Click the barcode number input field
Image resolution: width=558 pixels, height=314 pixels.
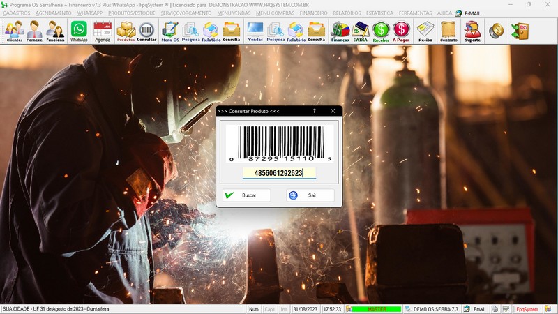click(x=279, y=172)
